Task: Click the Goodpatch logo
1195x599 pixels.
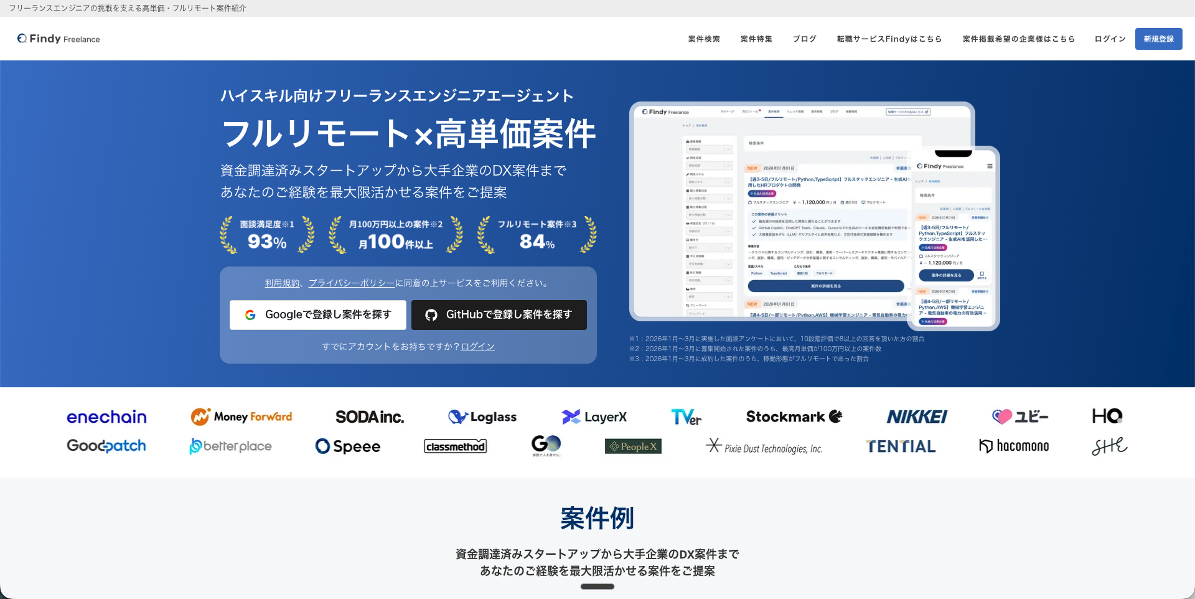Action: tap(106, 446)
